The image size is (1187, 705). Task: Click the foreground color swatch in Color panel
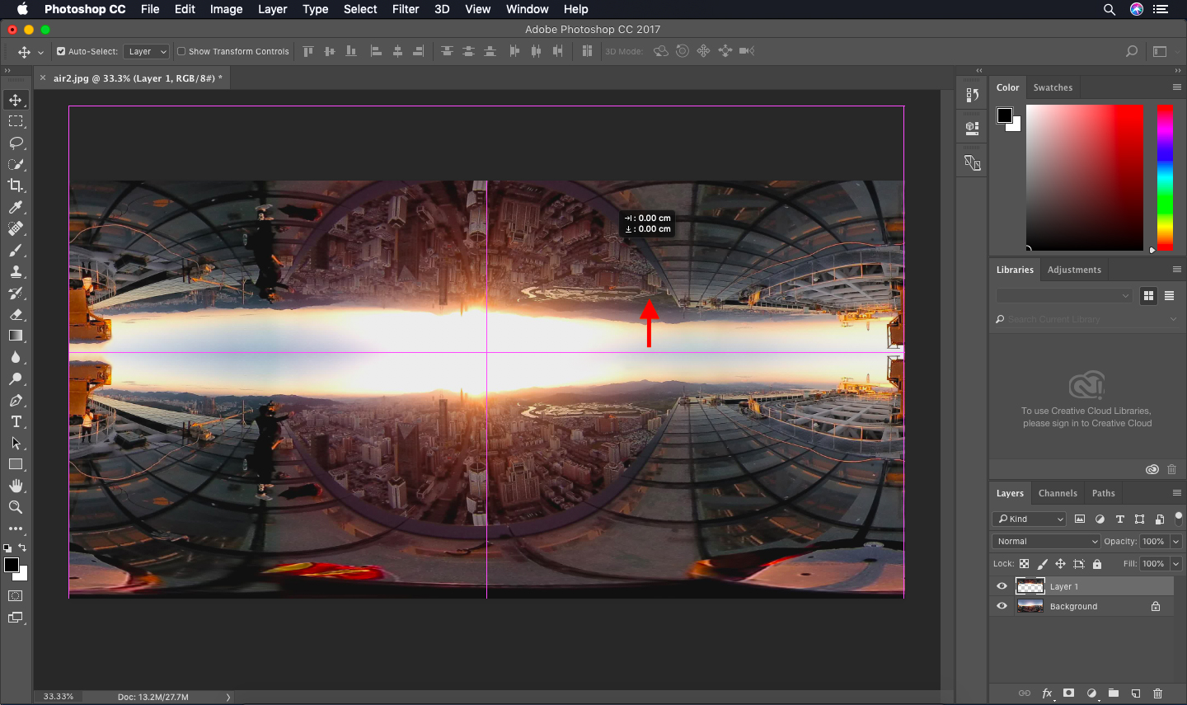pos(1005,115)
